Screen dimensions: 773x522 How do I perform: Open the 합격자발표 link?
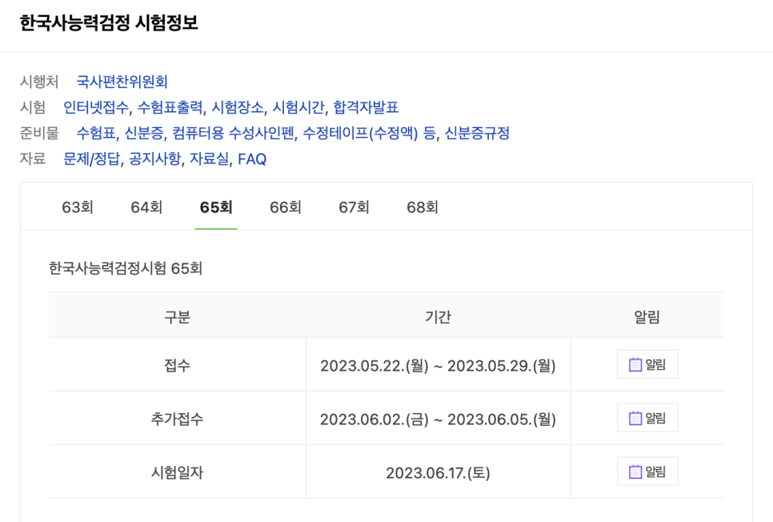(366, 107)
